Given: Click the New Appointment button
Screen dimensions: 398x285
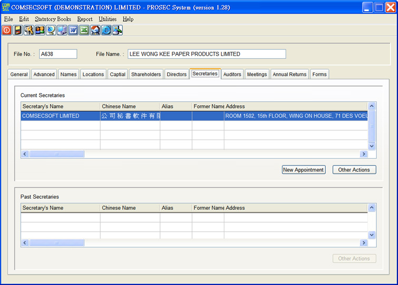Looking at the screenshot, I should point(304,170).
